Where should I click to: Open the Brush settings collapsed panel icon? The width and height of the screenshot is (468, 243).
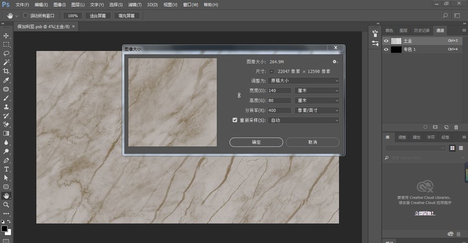coord(375,44)
